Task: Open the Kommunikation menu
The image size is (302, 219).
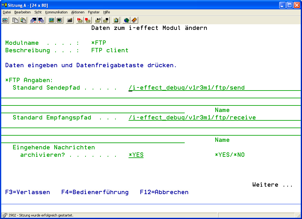Action: tap(56, 12)
